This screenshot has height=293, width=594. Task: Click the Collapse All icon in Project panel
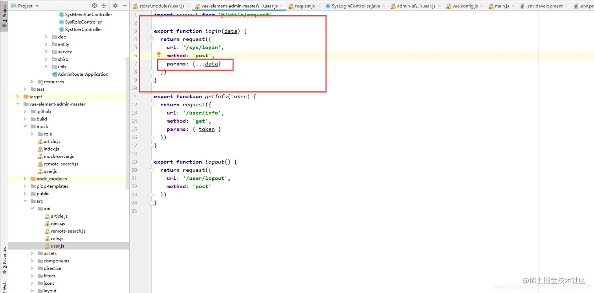[x=104, y=6]
